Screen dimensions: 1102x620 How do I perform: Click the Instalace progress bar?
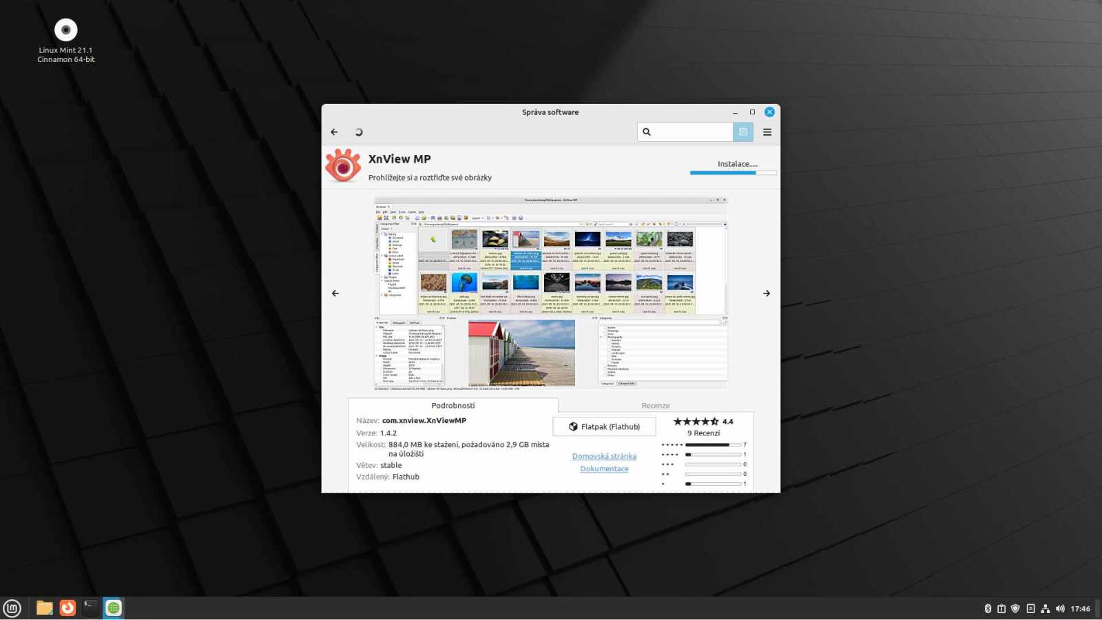734,173
